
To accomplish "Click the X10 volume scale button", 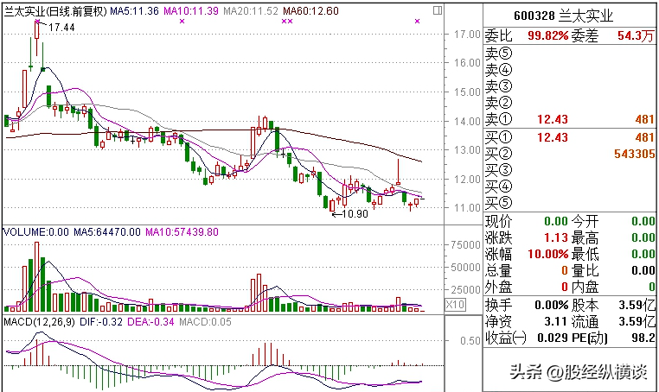I will (x=455, y=305).
